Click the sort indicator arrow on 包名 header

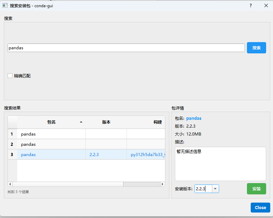[81, 122]
